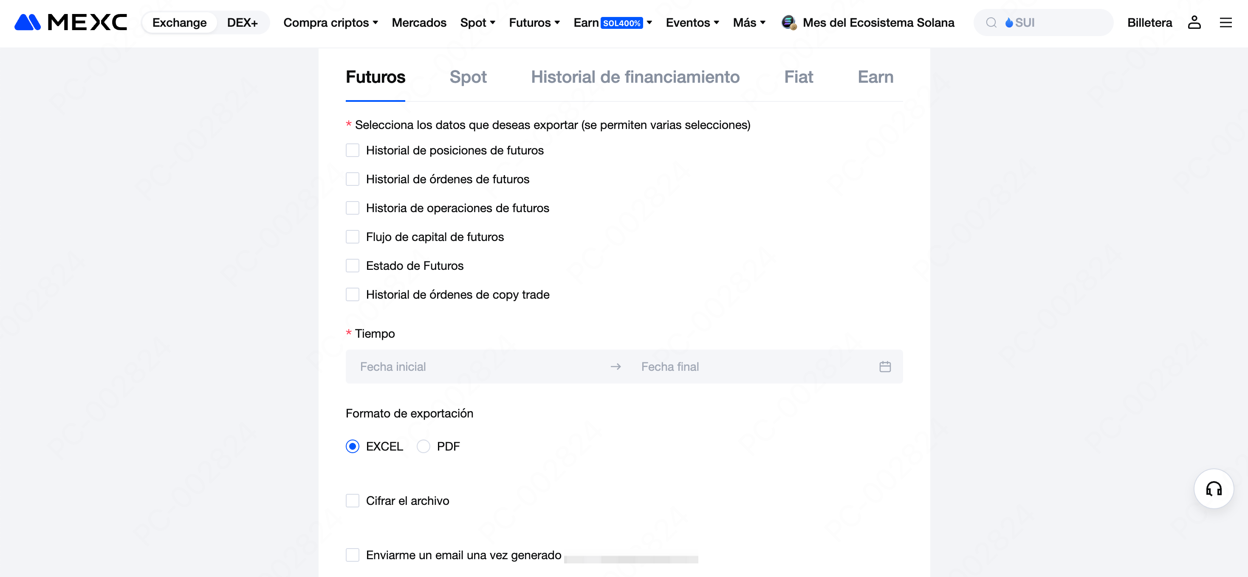
Task: Click the Solana ecosystem event icon
Action: click(789, 22)
